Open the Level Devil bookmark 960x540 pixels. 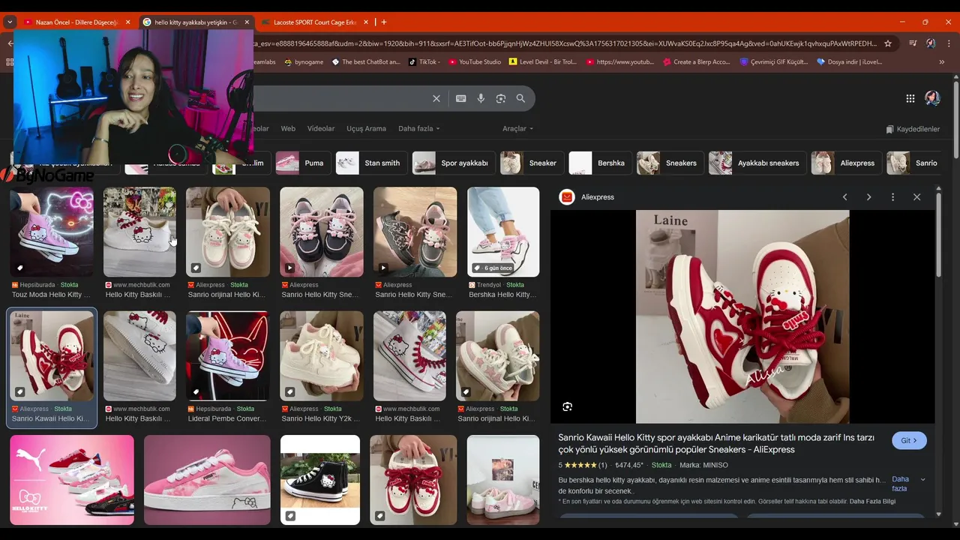543,62
